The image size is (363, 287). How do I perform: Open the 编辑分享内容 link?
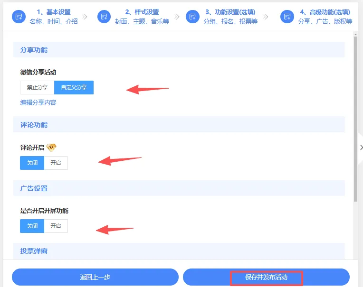(x=38, y=102)
